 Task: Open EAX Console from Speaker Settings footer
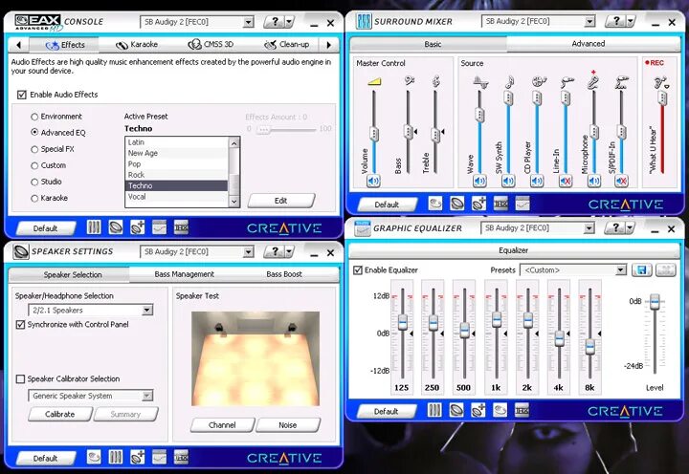point(94,457)
